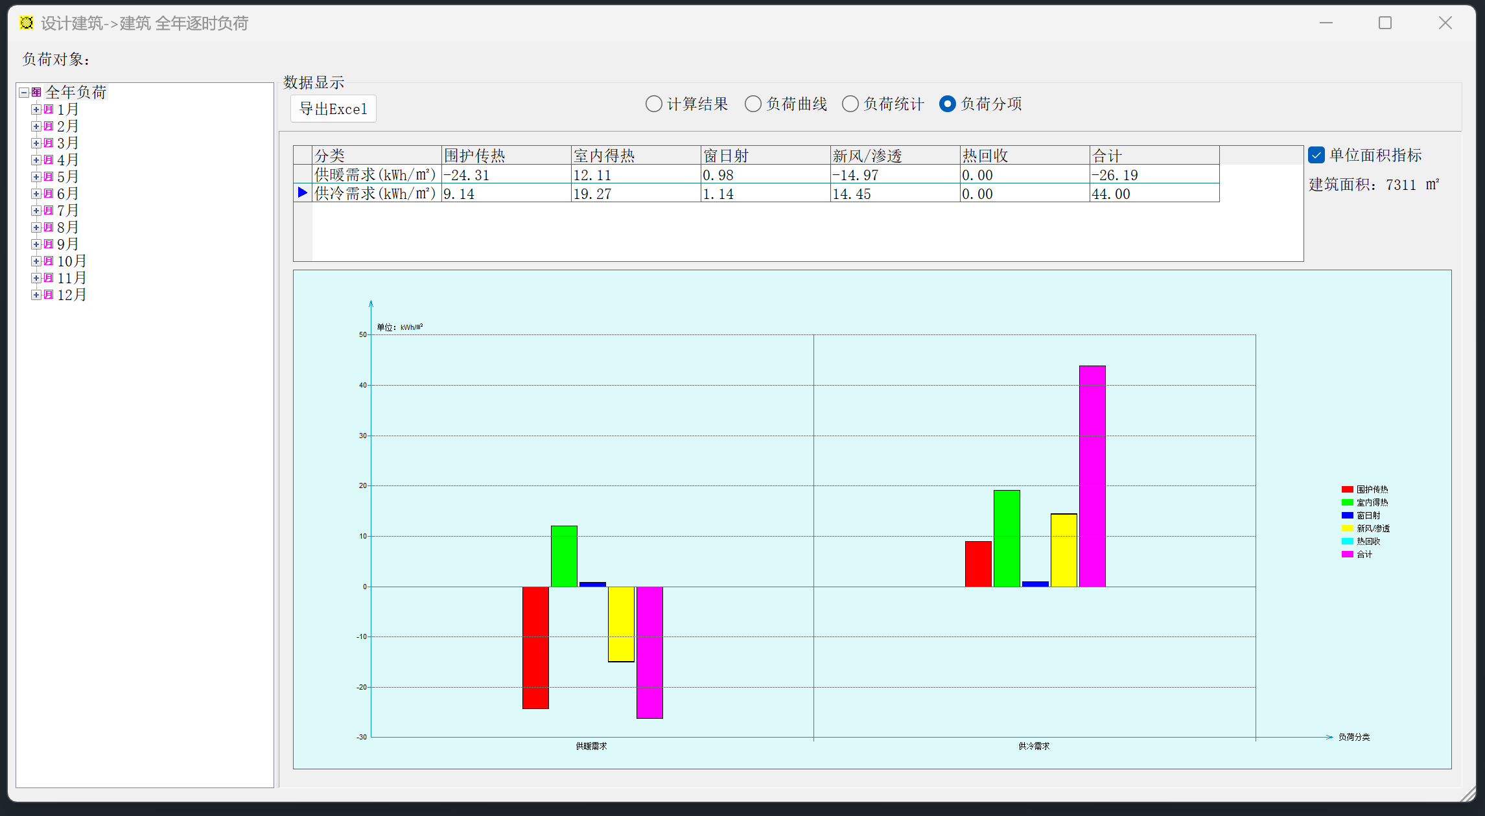Collapse the 全年负荷 tree node
The height and width of the screenshot is (816, 1485).
pos(24,93)
